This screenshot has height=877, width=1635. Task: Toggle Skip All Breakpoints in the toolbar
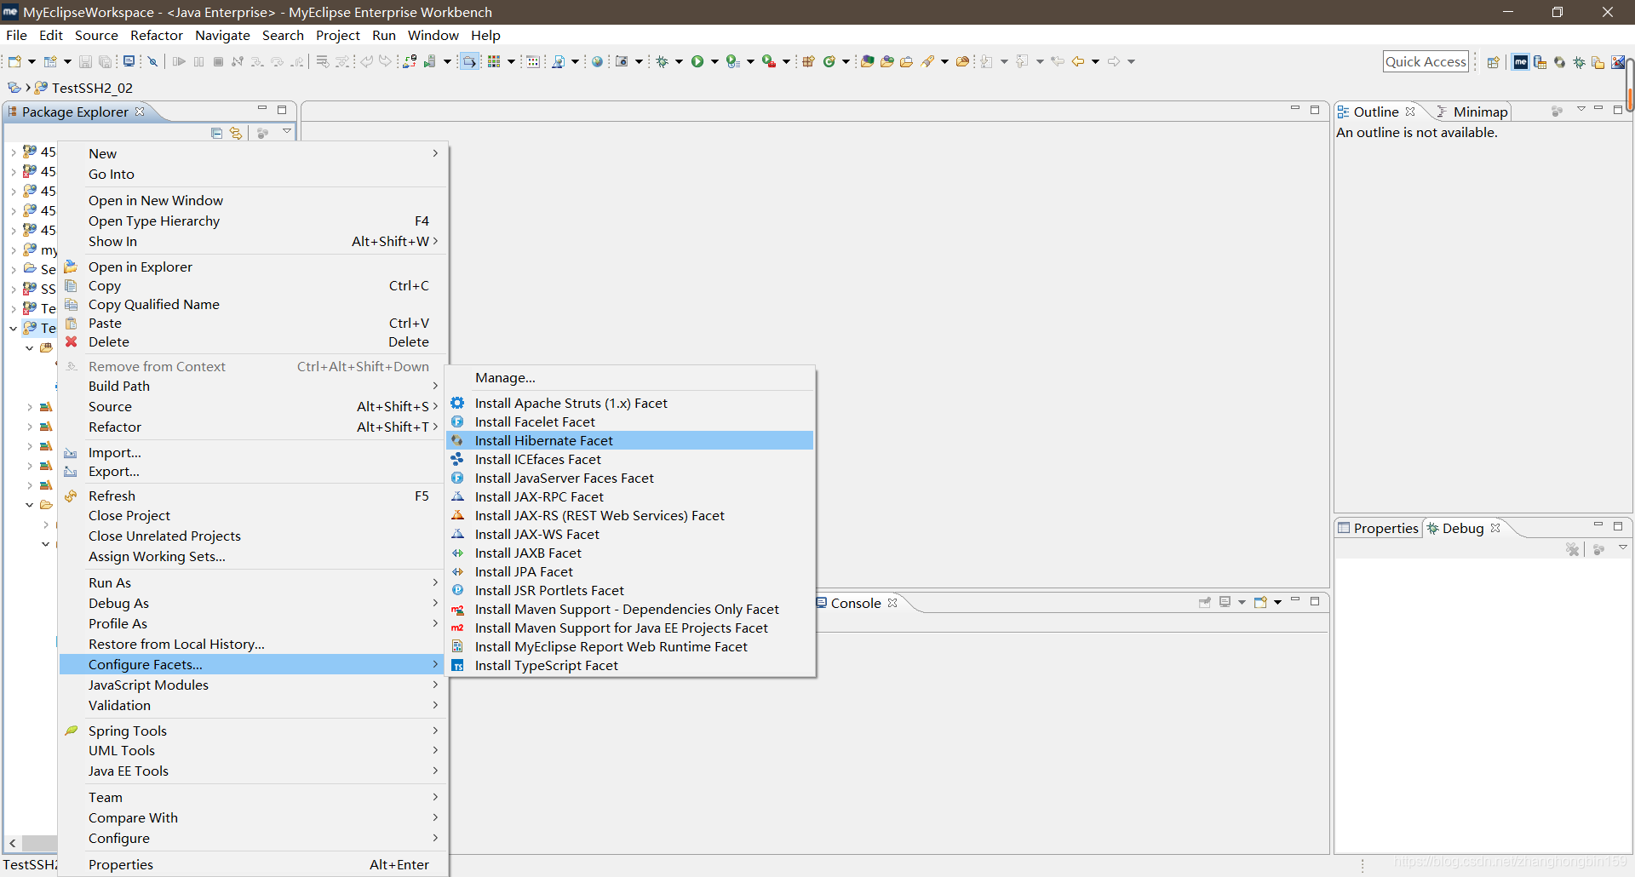[x=153, y=61]
